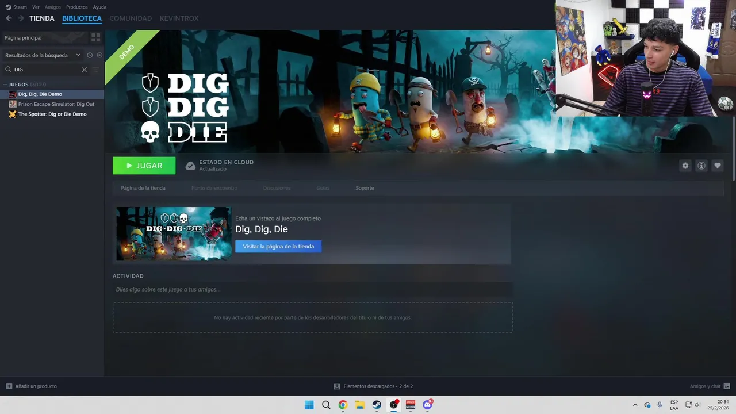The image size is (736, 414).
Task: Open Windows search from taskbar
Action: coord(326,405)
